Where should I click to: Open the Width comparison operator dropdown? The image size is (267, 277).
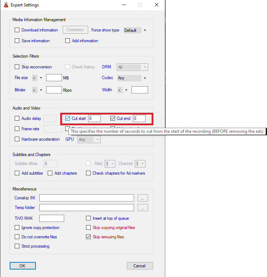(123, 90)
